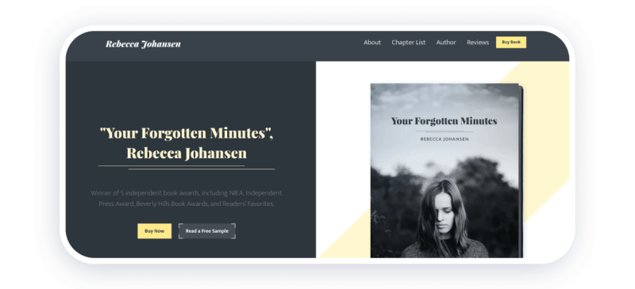
Task: Open the About menu item
Action: click(x=372, y=43)
